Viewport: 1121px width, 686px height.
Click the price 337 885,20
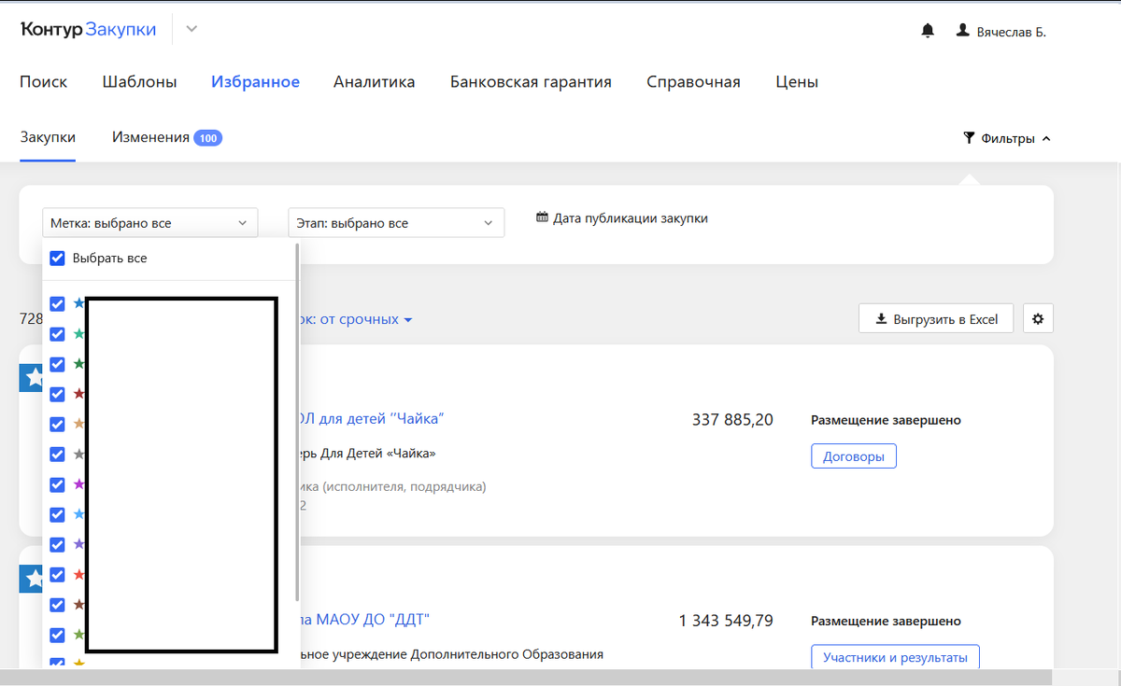pos(732,420)
